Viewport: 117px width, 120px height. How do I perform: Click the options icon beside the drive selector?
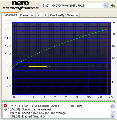tap(113, 6)
